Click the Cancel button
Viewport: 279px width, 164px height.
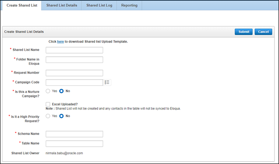coord(263,32)
